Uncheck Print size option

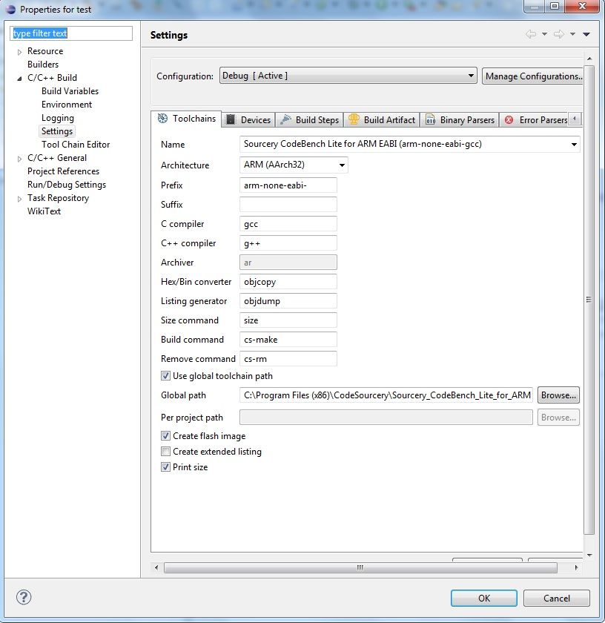point(165,467)
